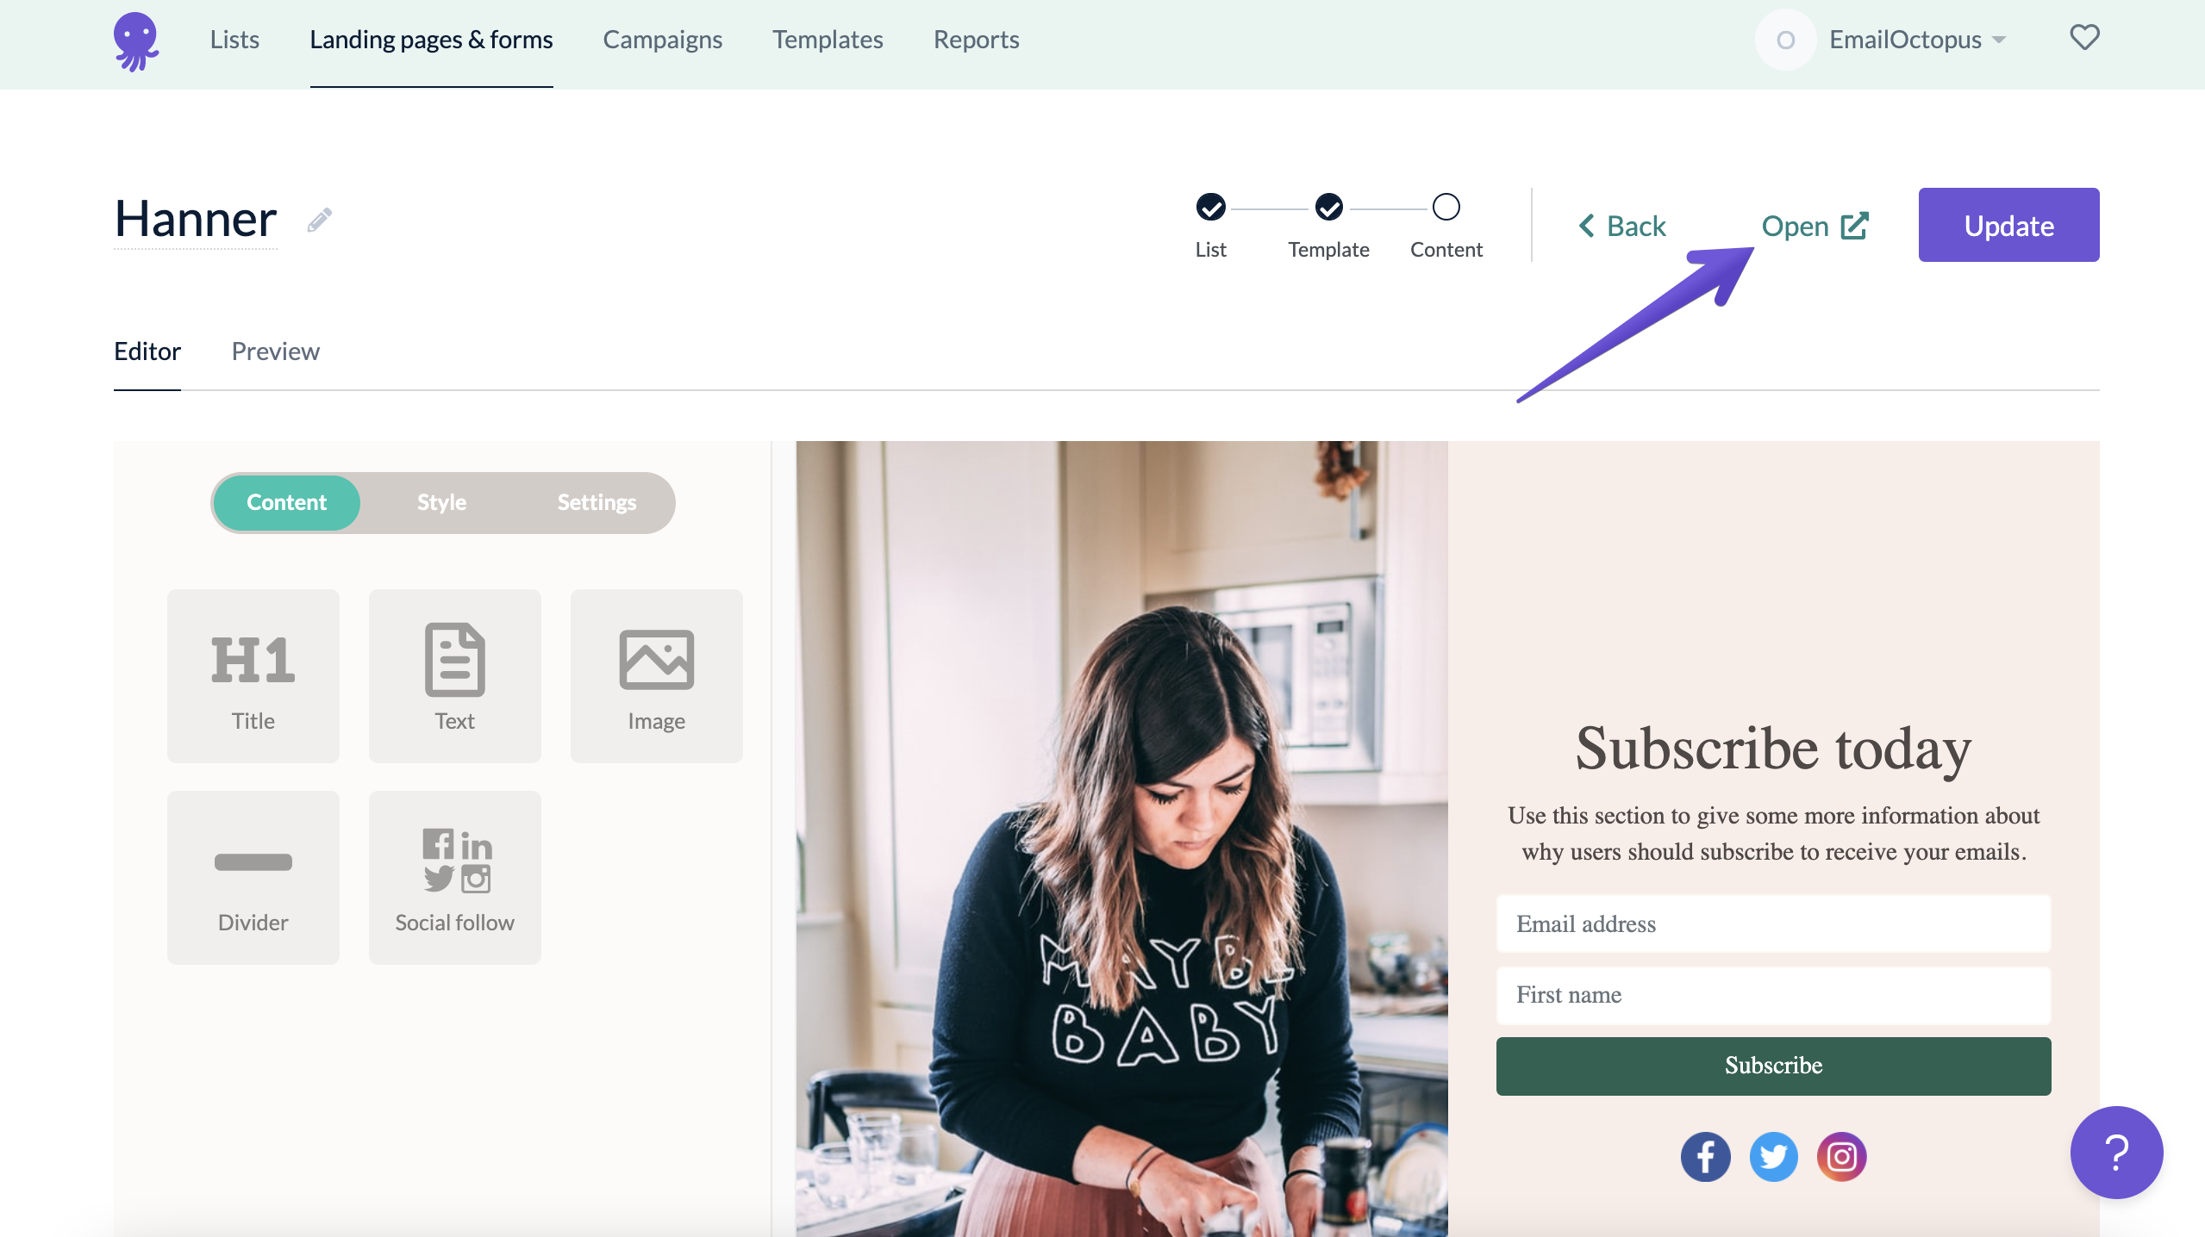The height and width of the screenshot is (1237, 2205).
Task: Go Back to the previous step
Action: click(1622, 226)
